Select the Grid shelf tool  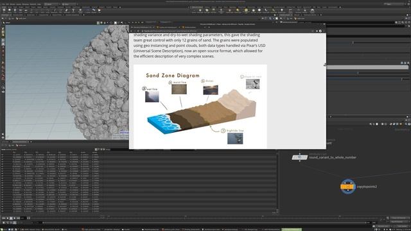coord(26,10)
